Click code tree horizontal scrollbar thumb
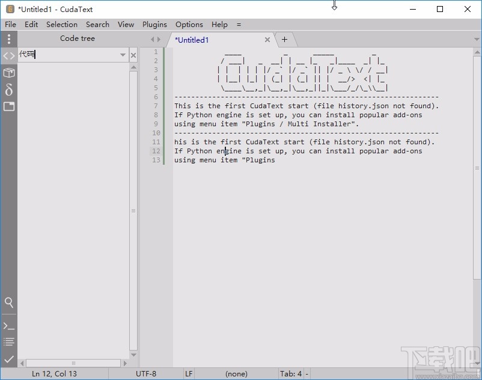 pos(73,363)
